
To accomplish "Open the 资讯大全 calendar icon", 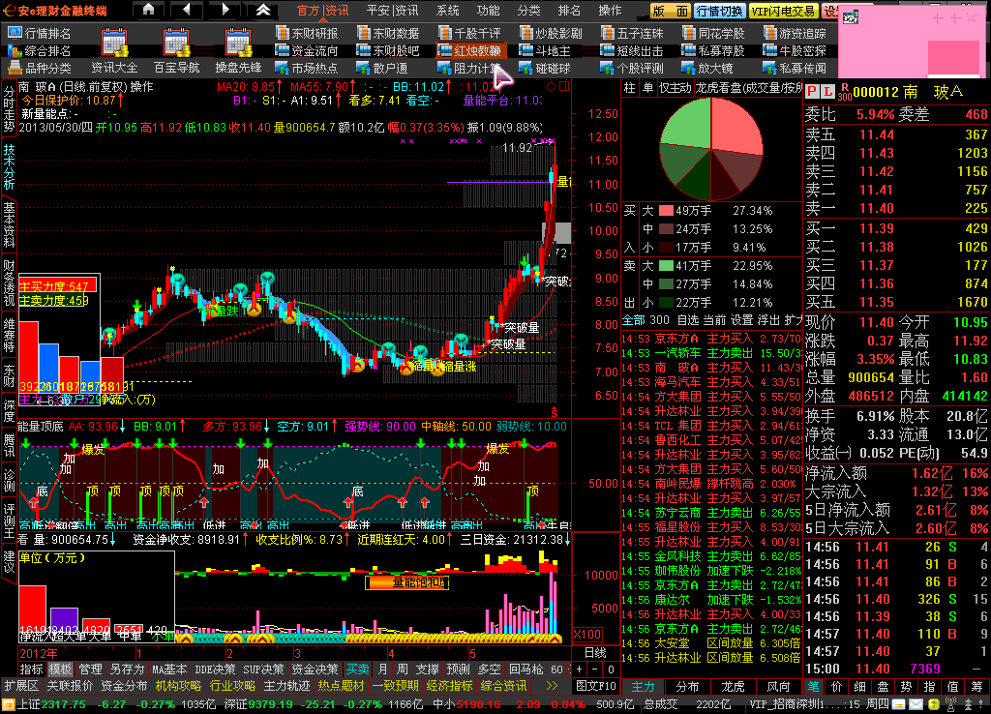I will (x=114, y=45).
